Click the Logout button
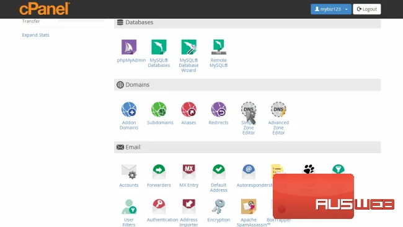 point(367,9)
